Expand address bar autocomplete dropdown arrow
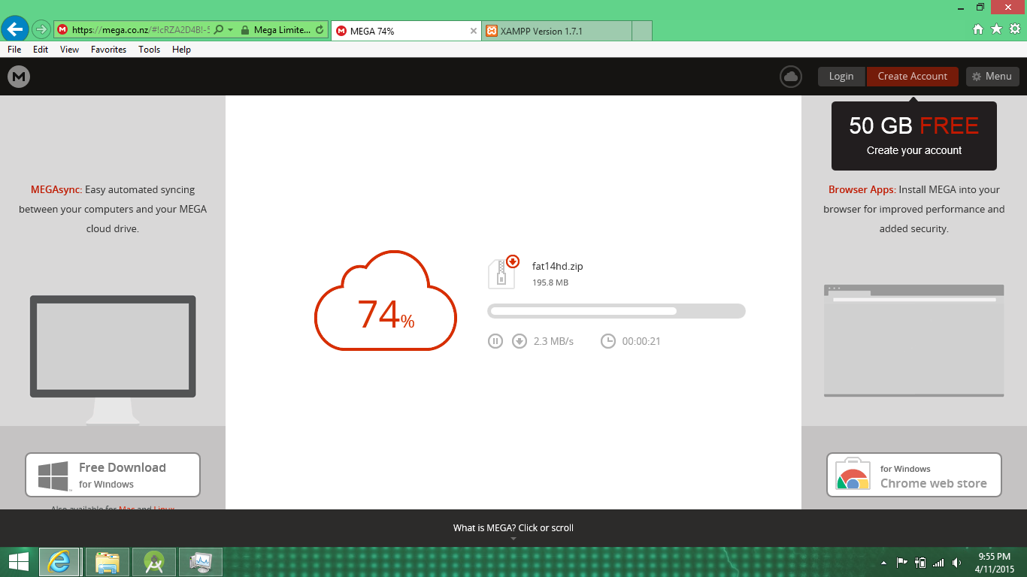Viewport: 1027px width, 577px height. [230, 30]
